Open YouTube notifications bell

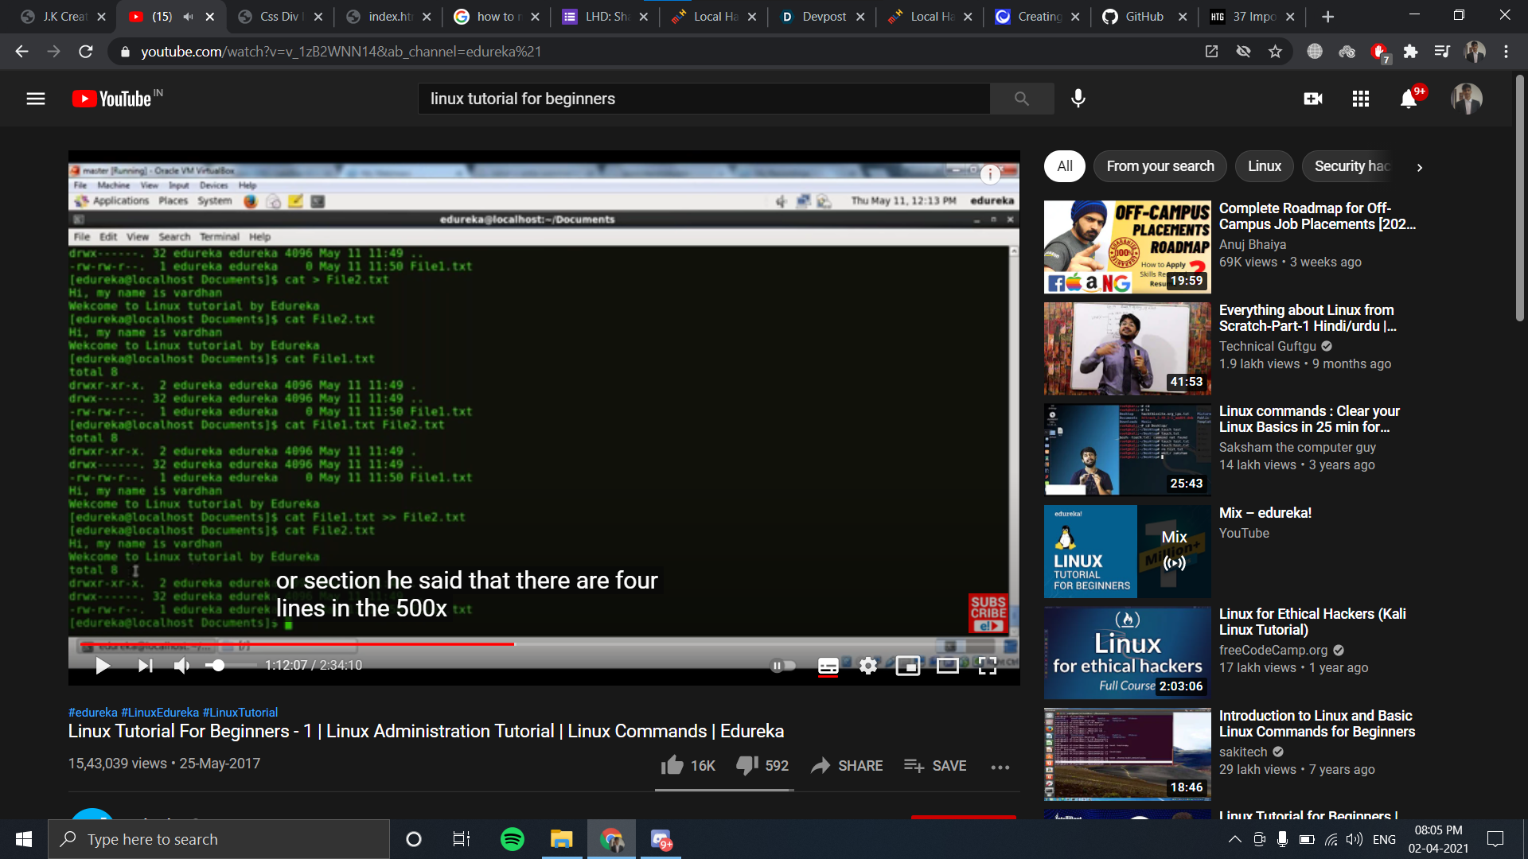point(1409,99)
